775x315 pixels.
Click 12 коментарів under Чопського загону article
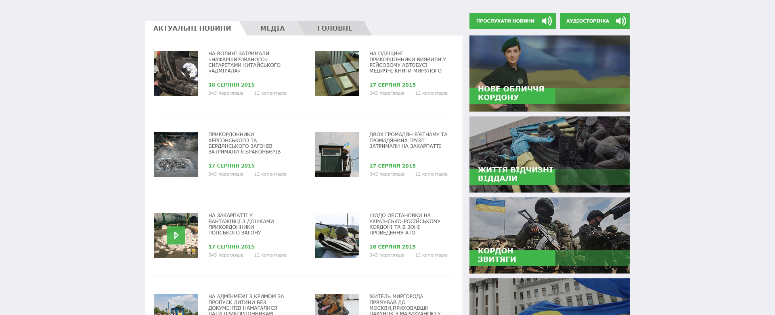click(x=270, y=255)
